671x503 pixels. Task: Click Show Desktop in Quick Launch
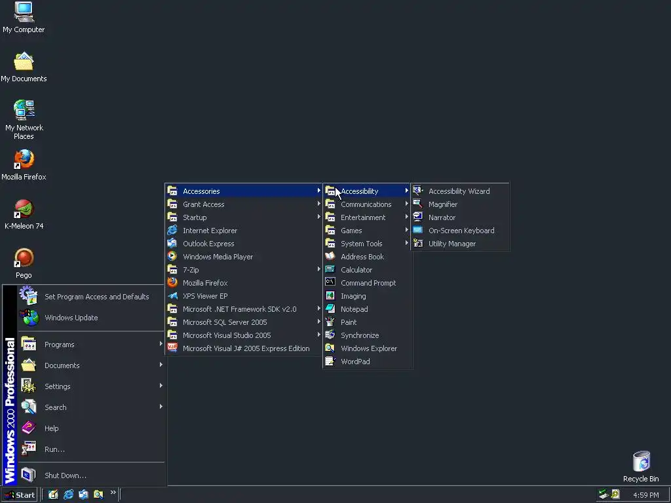53,495
